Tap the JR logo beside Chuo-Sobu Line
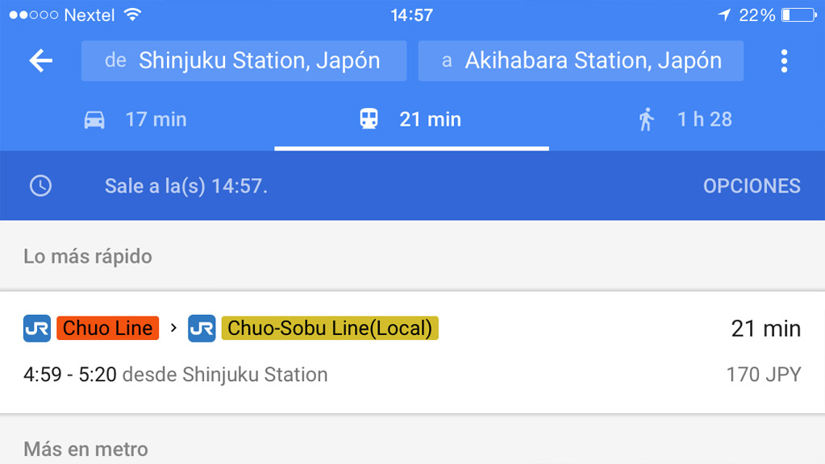The height and width of the screenshot is (464, 825). click(x=202, y=329)
